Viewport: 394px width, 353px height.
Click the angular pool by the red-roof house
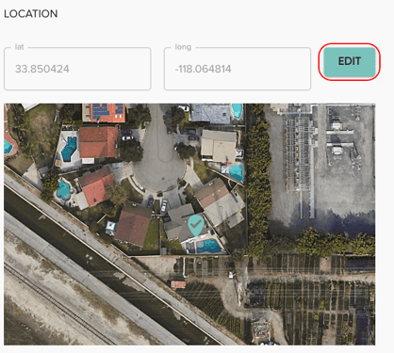(x=69, y=149)
